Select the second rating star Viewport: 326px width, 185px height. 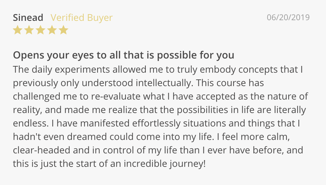click(x=29, y=31)
